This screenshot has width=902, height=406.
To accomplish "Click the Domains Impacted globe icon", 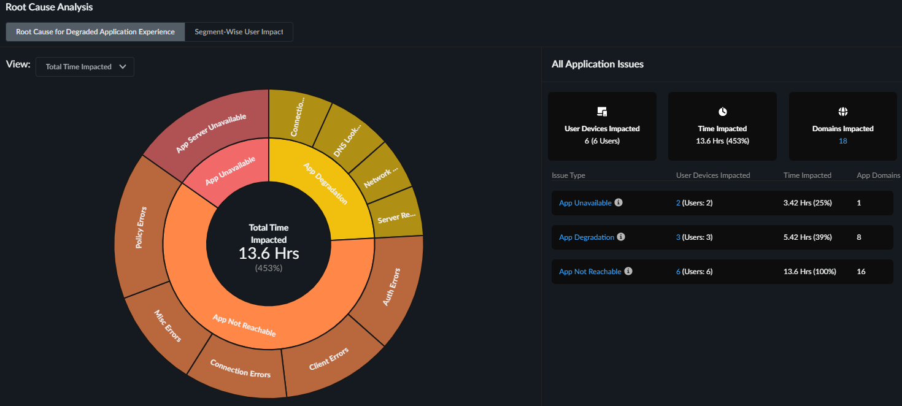I will (x=842, y=112).
